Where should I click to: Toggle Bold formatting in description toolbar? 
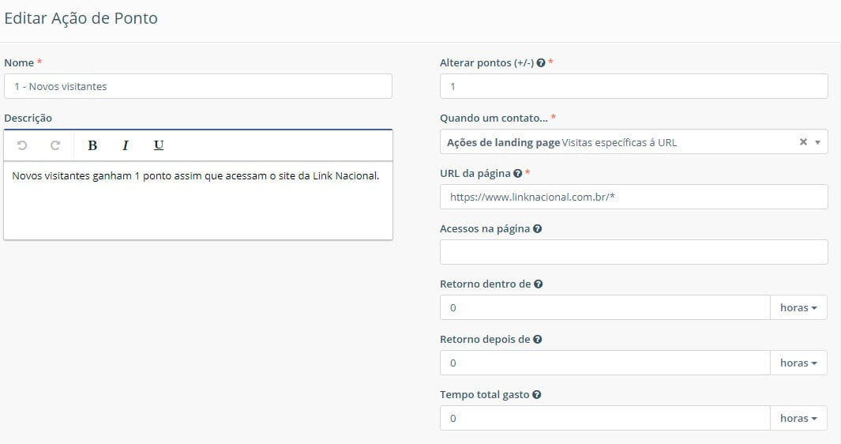pos(92,145)
